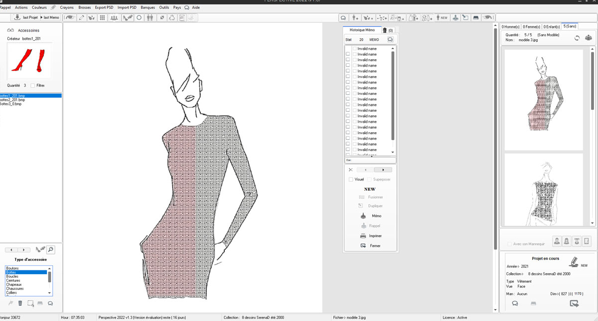Click the refresh icon beside model name
This screenshot has width=598, height=321.
(x=577, y=38)
